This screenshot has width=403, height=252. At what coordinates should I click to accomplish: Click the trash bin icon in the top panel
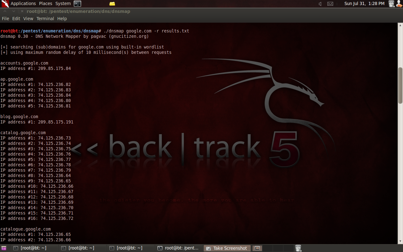[x=391, y=4]
